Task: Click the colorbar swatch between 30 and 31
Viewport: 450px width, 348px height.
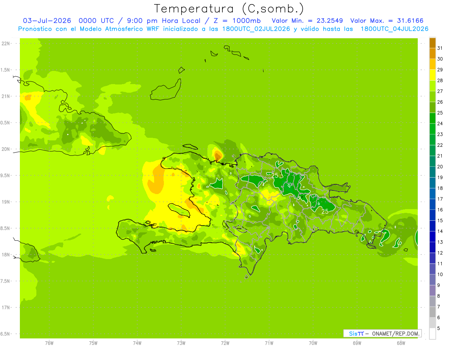Action: (x=432, y=53)
